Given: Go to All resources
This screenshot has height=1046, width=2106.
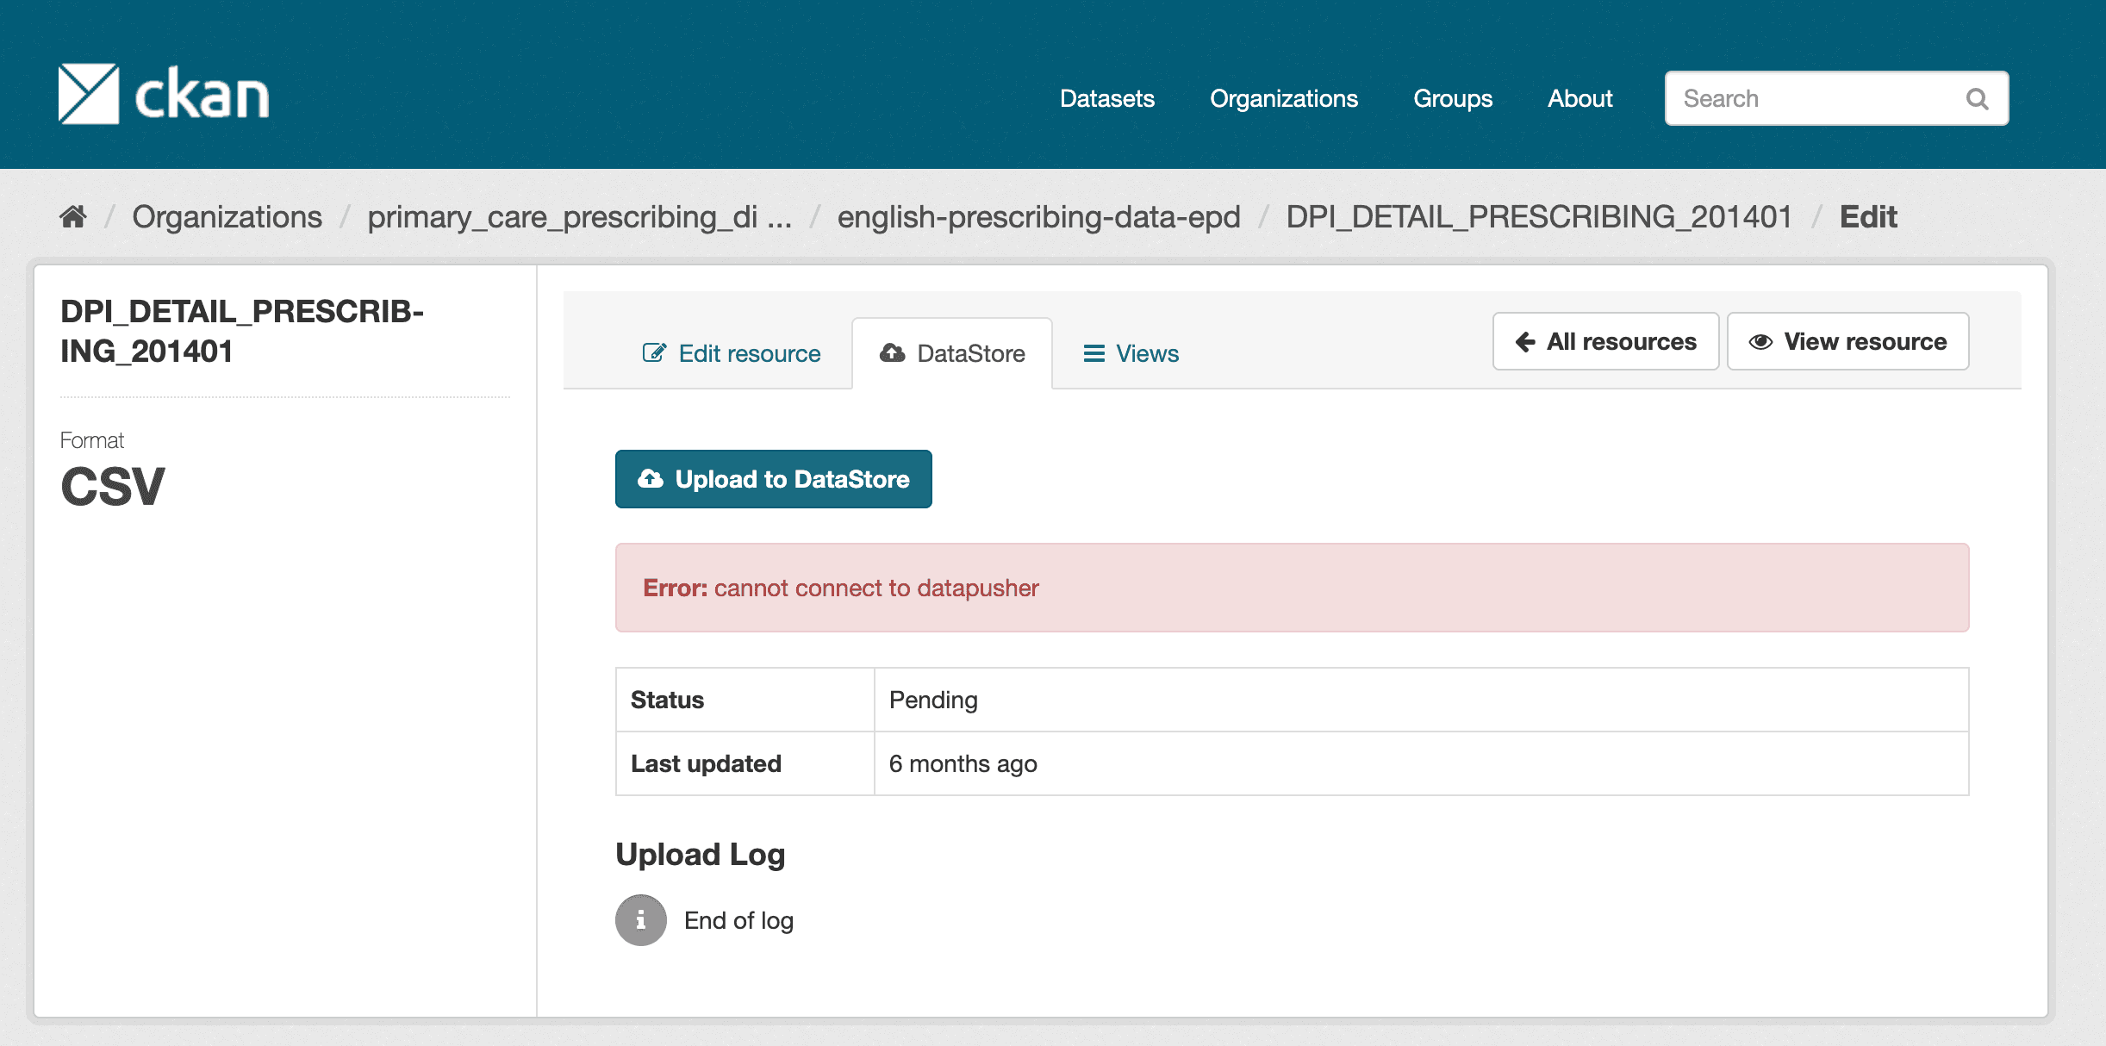Looking at the screenshot, I should pos(1605,342).
